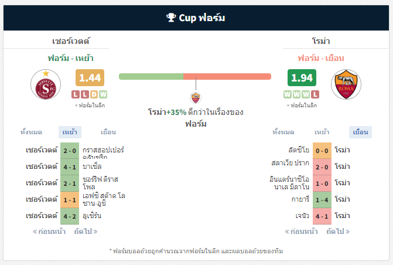
Task: Expand + ฟอร์มในลีก under Roma
Action: coord(302,106)
